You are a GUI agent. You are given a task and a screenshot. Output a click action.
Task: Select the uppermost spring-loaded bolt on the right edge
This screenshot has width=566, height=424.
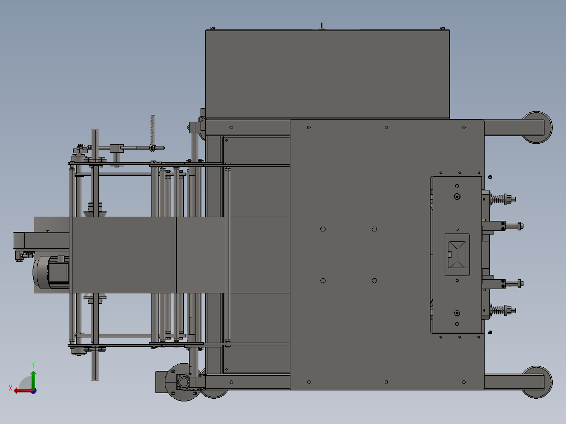tap(503, 199)
